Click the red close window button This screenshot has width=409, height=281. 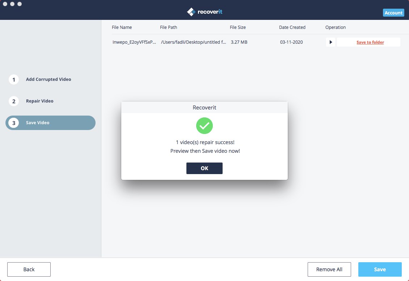pos(5,4)
